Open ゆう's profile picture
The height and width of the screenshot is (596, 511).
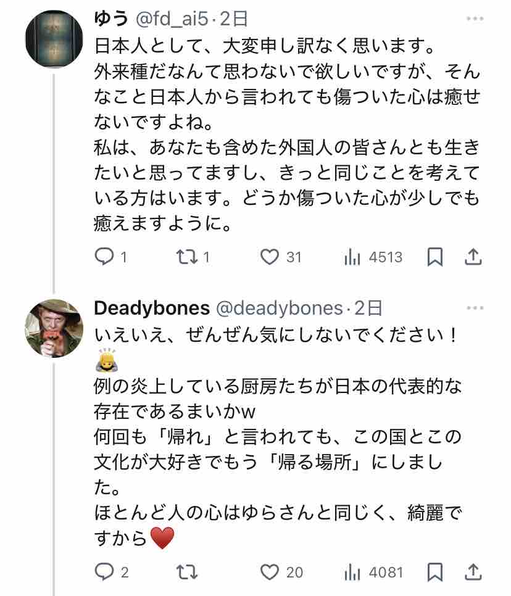[54, 38]
